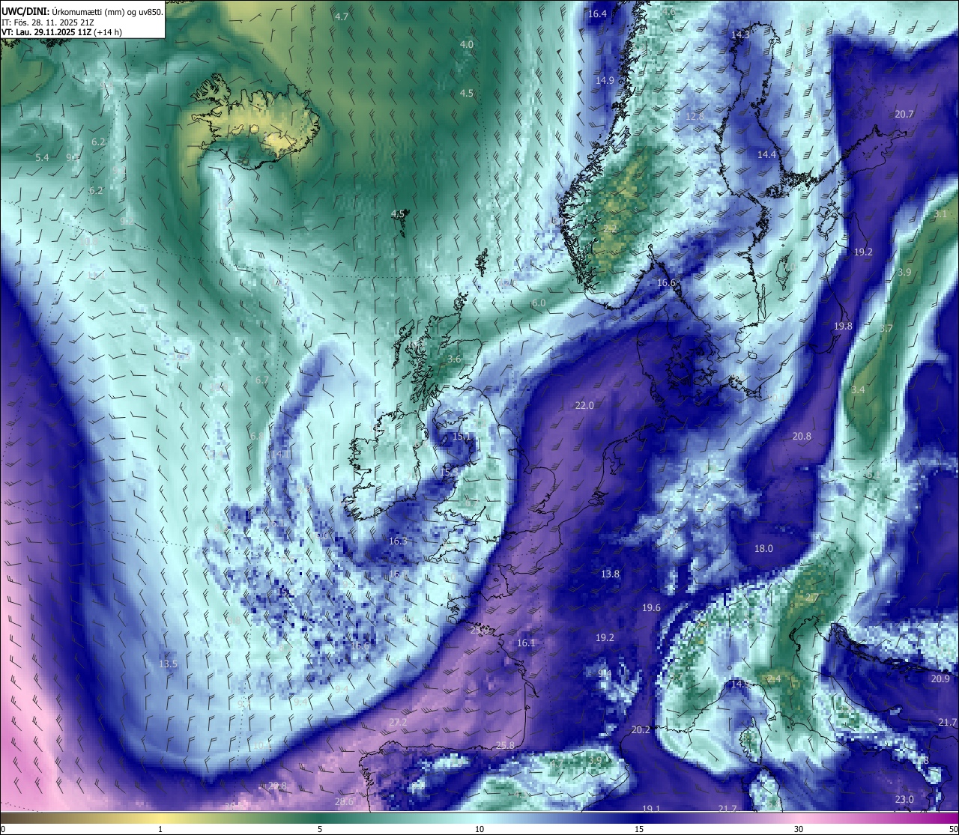This screenshot has height=835, width=959.
Task: Click the '10' tick on the colour scale
Action: point(479,829)
